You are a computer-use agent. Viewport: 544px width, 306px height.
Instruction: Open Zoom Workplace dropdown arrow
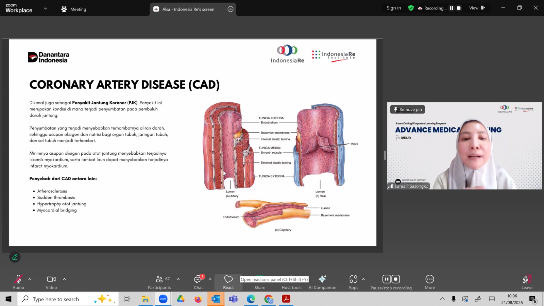(x=46, y=8)
